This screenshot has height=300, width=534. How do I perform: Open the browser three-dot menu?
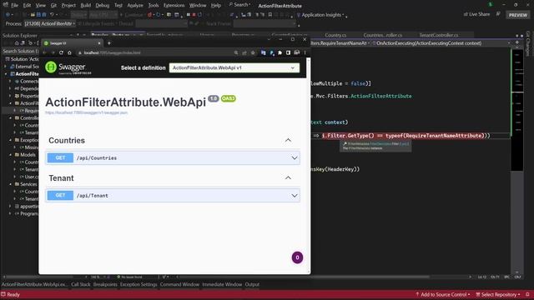[x=305, y=52]
